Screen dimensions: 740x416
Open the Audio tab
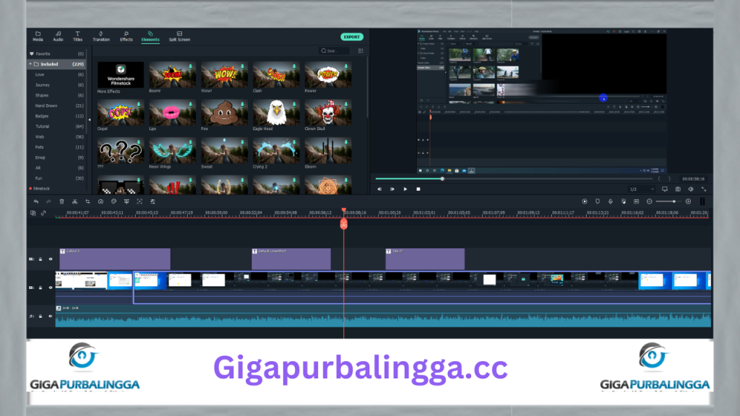tap(58, 36)
